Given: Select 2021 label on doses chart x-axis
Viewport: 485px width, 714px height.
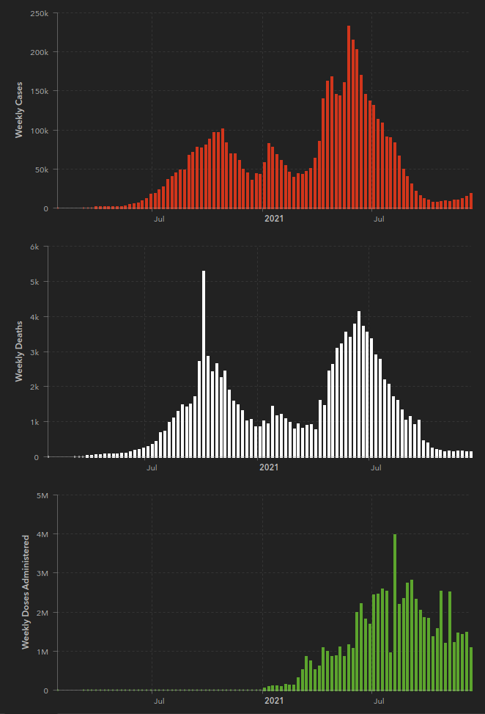Looking at the screenshot, I should point(273,701).
